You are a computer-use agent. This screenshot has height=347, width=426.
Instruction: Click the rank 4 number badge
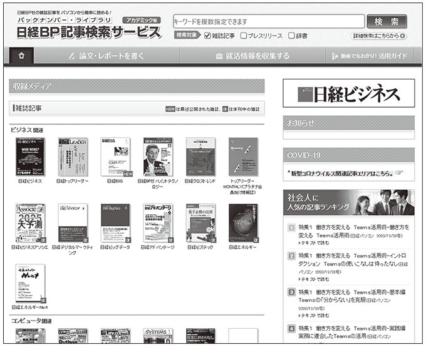(x=291, y=328)
